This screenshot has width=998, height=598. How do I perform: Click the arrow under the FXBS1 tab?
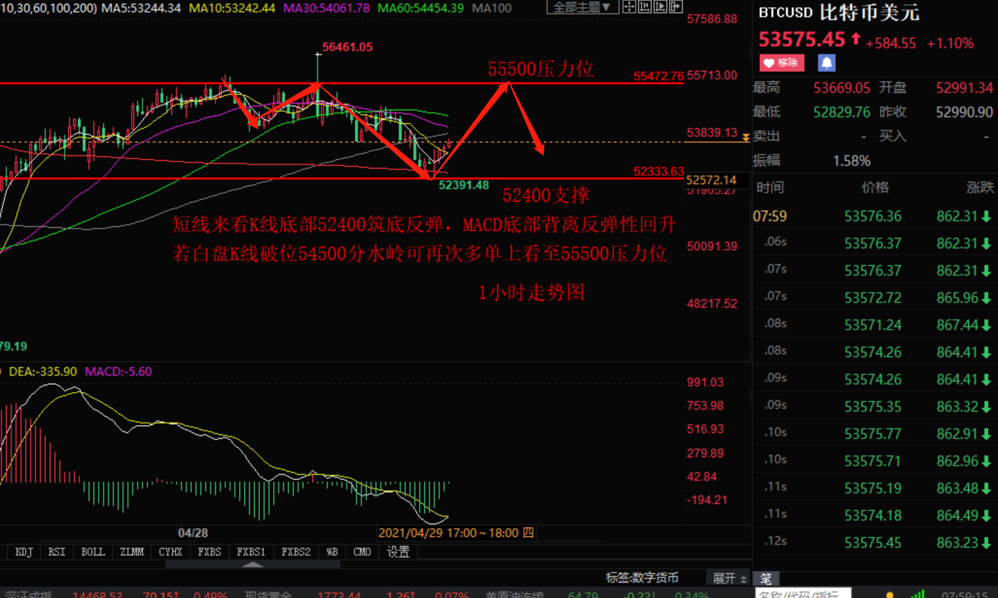pyautogui.click(x=252, y=565)
